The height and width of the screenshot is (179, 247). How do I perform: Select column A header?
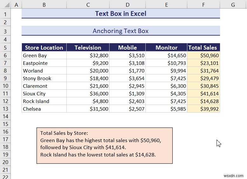[x=16, y=5]
